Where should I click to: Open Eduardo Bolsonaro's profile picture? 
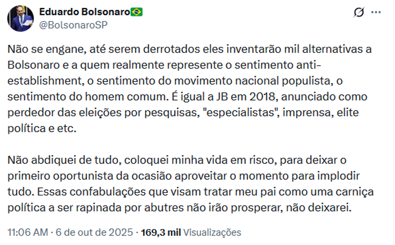[21, 19]
